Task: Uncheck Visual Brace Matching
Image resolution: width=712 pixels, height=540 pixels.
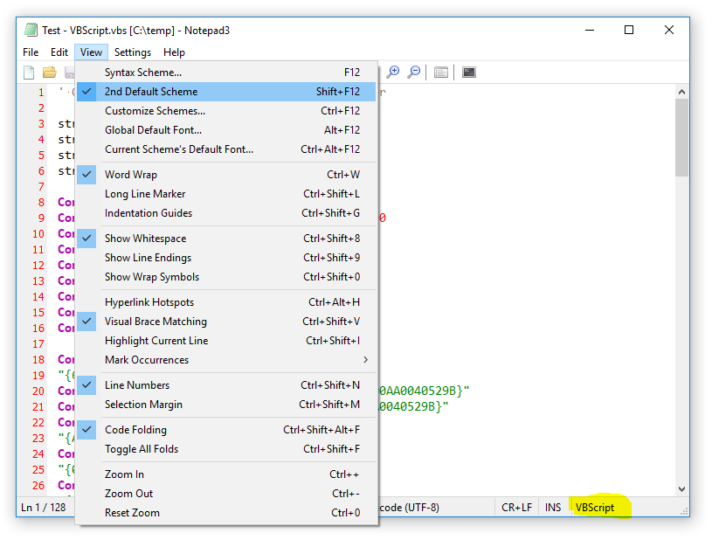Action: click(x=226, y=322)
